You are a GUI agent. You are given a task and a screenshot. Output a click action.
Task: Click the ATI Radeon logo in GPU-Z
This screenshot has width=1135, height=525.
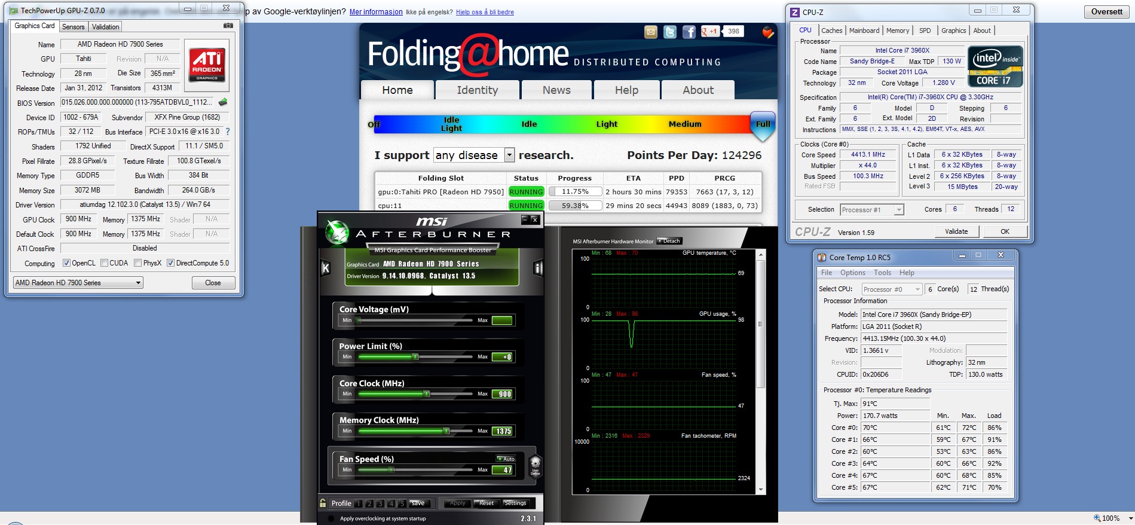point(207,65)
